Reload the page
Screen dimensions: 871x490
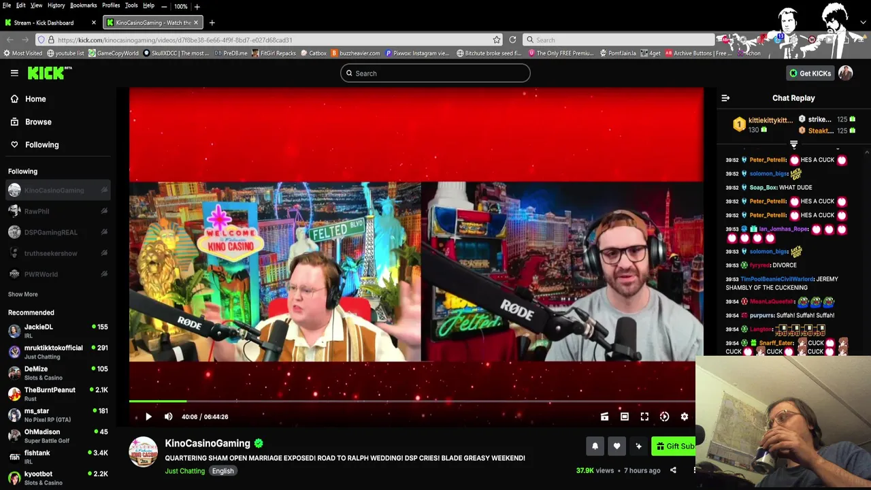pos(512,39)
